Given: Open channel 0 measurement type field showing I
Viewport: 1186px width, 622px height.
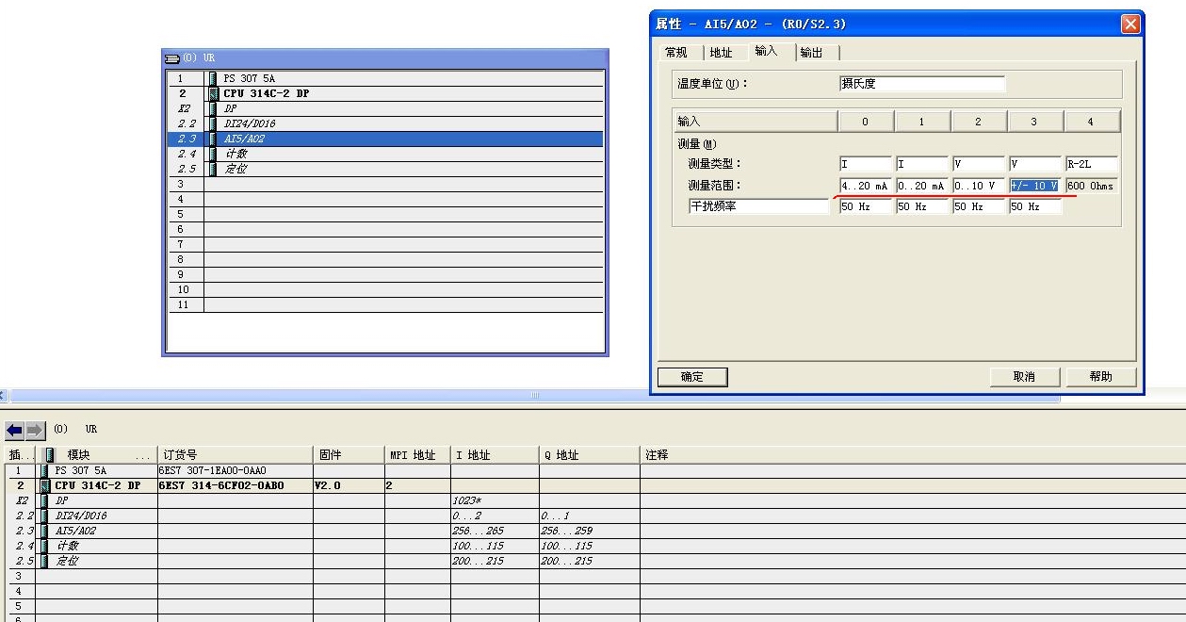Looking at the screenshot, I should 866,164.
